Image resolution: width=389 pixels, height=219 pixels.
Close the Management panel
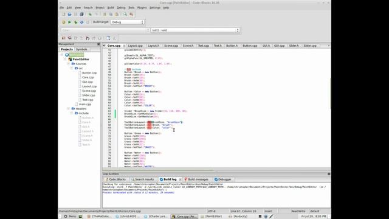coord(98,44)
